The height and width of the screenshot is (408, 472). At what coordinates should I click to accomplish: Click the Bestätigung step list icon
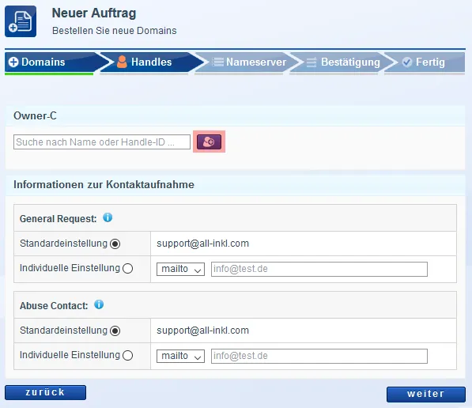[x=312, y=62]
